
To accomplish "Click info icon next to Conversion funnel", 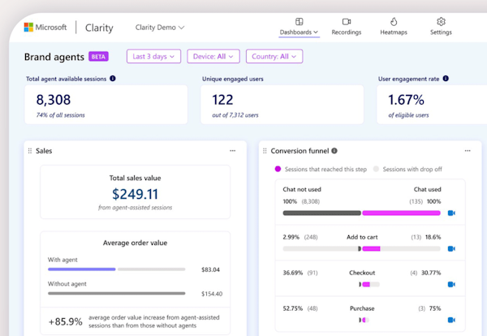I will (334, 151).
